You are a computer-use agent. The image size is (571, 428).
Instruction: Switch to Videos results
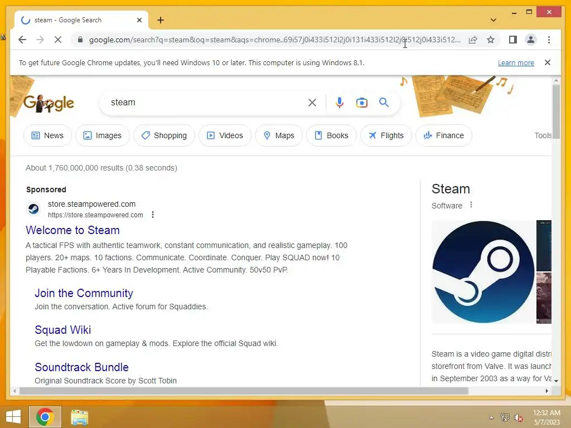pyautogui.click(x=225, y=135)
